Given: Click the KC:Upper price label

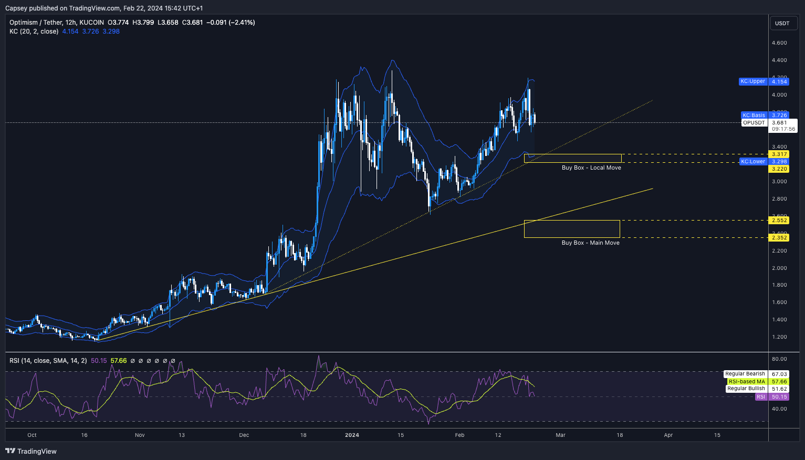Looking at the screenshot, I should (x=752, y=81).
